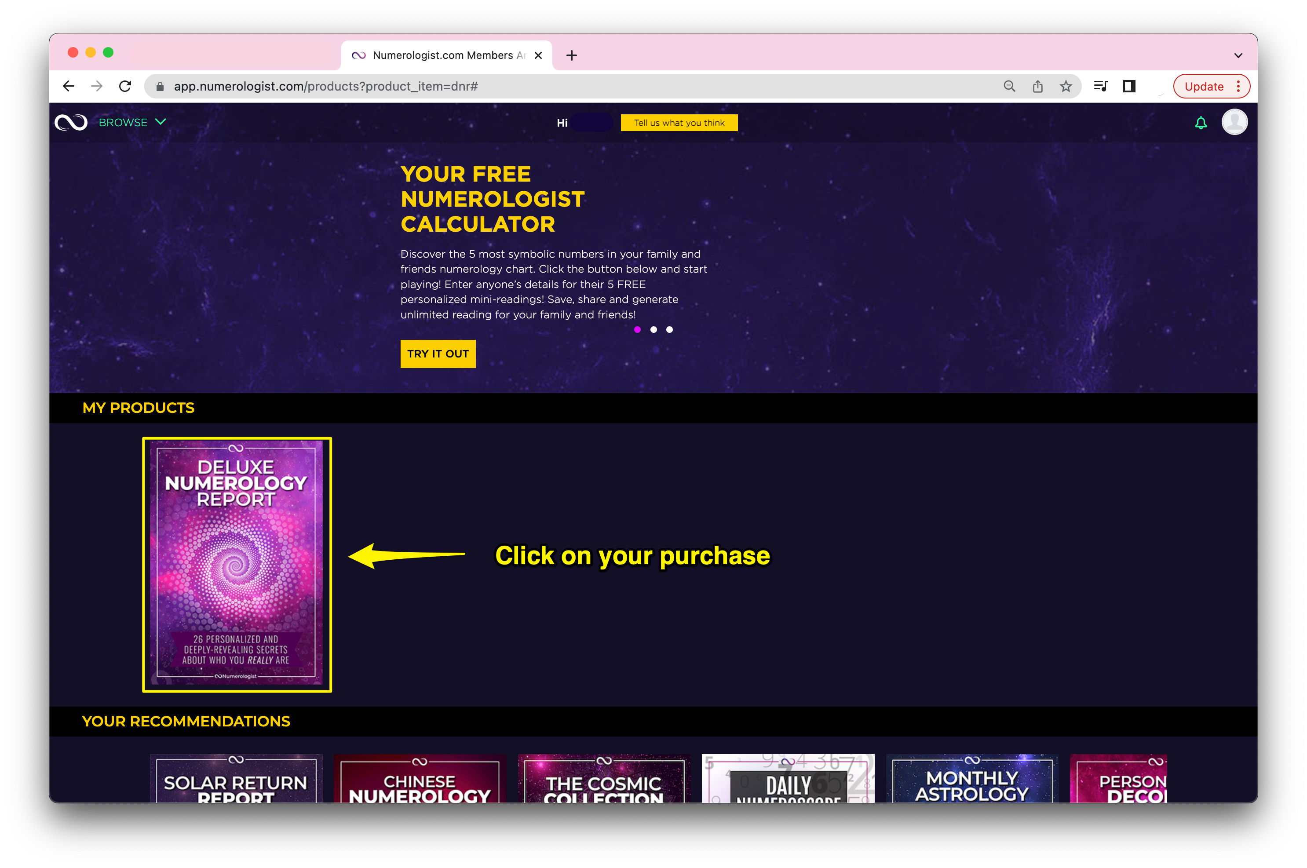
Task: Expand the BROWSE dropdown menu
Action: click(x=132, y=122)
